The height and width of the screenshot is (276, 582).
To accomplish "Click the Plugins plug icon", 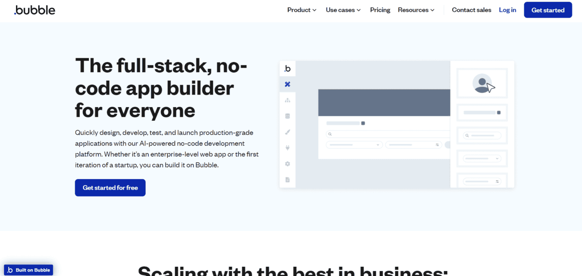I will 288,148.
